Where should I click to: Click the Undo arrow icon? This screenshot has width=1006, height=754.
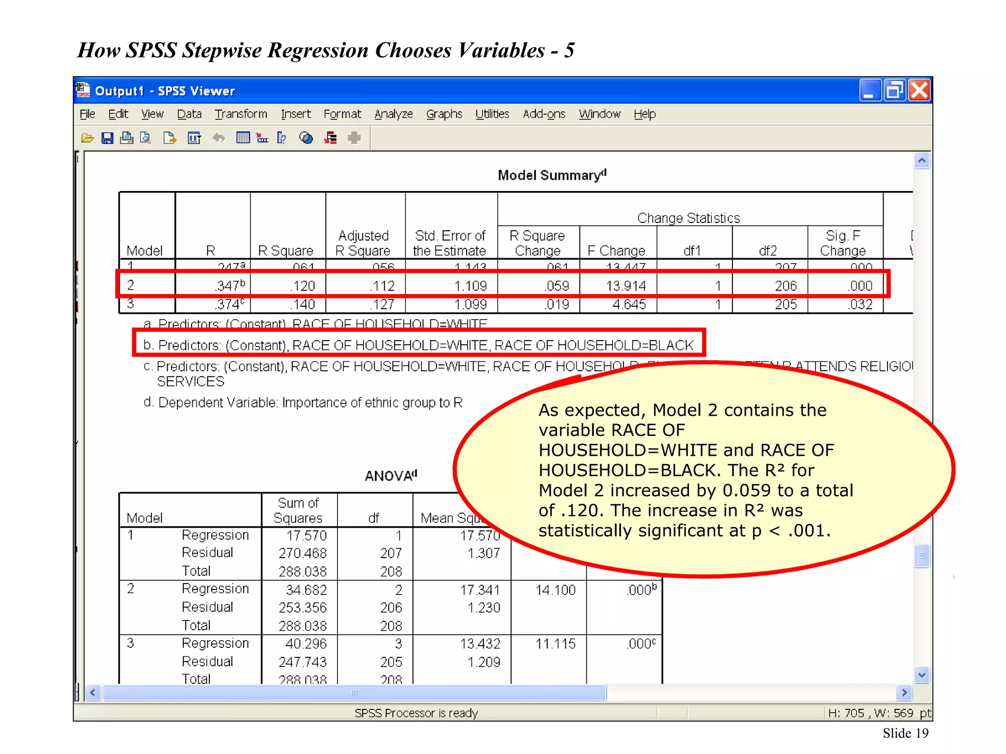click(219, 138)
